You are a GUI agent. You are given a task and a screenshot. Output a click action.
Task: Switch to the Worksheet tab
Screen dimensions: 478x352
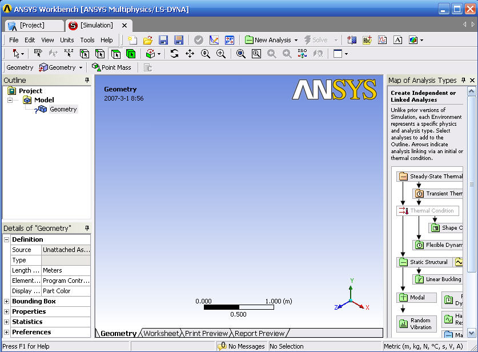click(161, 333)
